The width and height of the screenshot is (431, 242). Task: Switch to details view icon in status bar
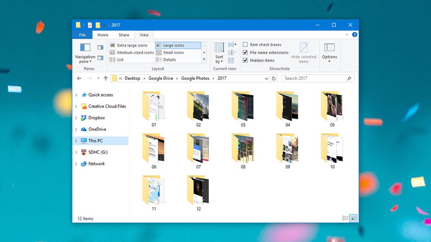pos(345,218)
